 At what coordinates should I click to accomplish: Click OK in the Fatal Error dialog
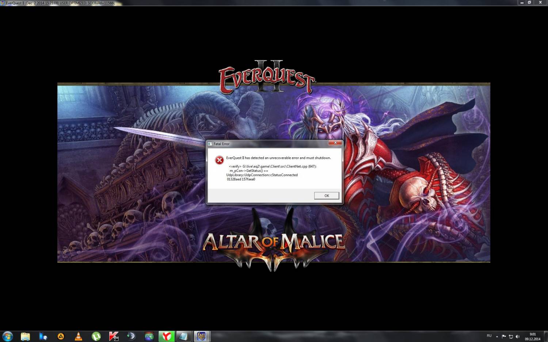(327, 196)
